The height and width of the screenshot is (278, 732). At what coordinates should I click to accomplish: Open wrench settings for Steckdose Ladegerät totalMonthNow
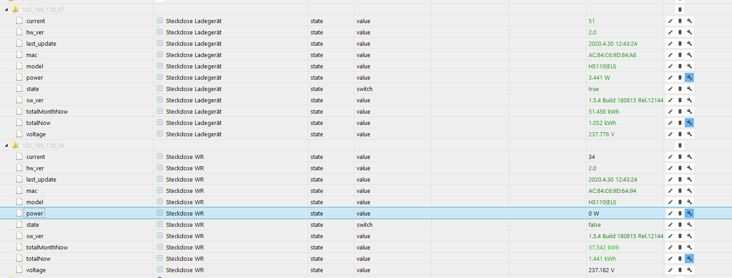689,111
